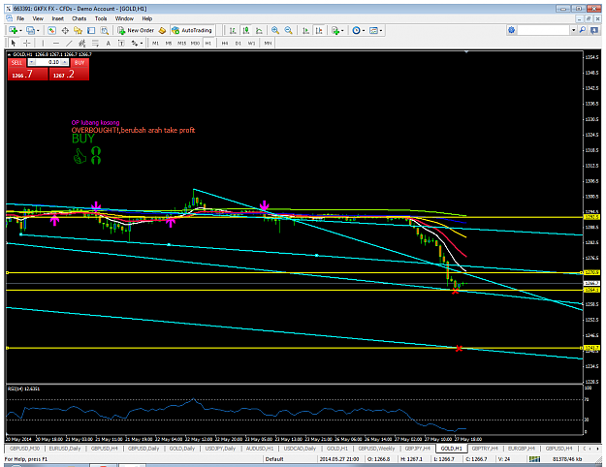606x467 pixels.
Task: Decrease one-click lot volume arrow
Action: pos(32,62)
